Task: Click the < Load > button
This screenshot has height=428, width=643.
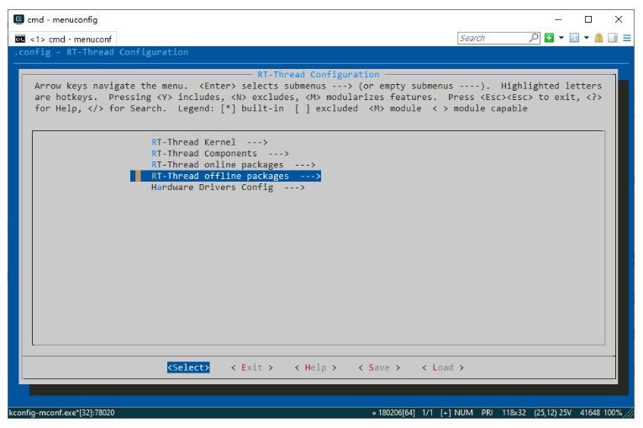Action: tap(443, 367)
